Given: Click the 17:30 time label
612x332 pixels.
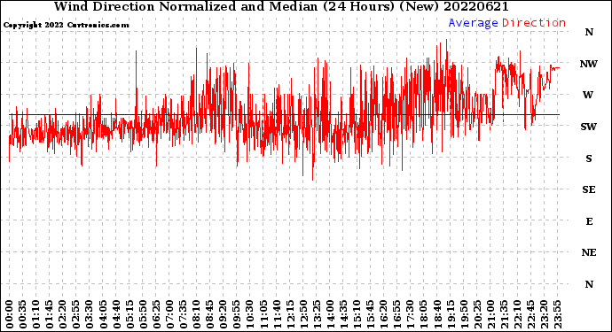Looking at the screenshot, I should point(410,315).
